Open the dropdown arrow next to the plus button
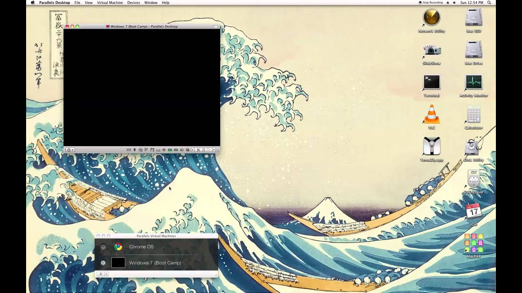 tap(106, 274)
